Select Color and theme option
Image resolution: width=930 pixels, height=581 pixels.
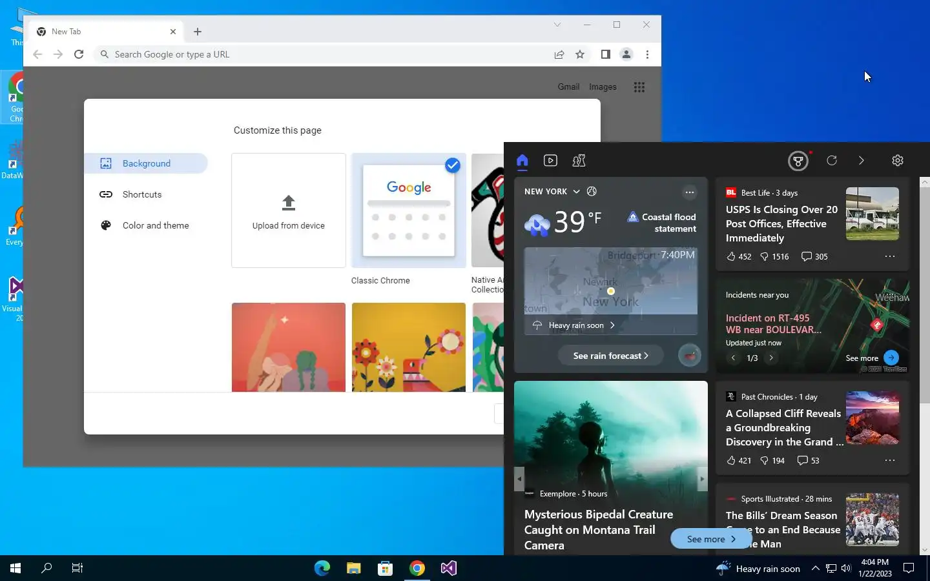146,225
